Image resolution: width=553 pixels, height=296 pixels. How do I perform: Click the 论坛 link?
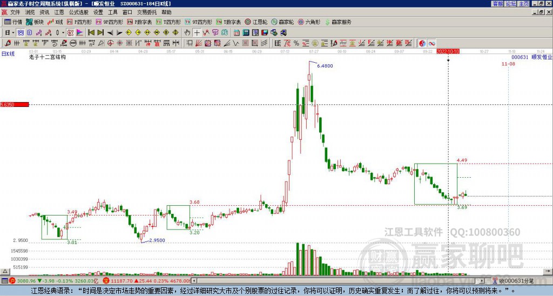[510, 4]
